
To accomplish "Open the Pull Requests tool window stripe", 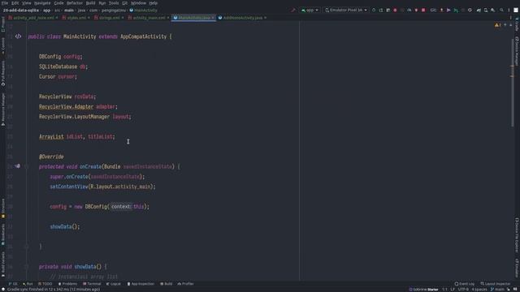I will tap(3, 74).
